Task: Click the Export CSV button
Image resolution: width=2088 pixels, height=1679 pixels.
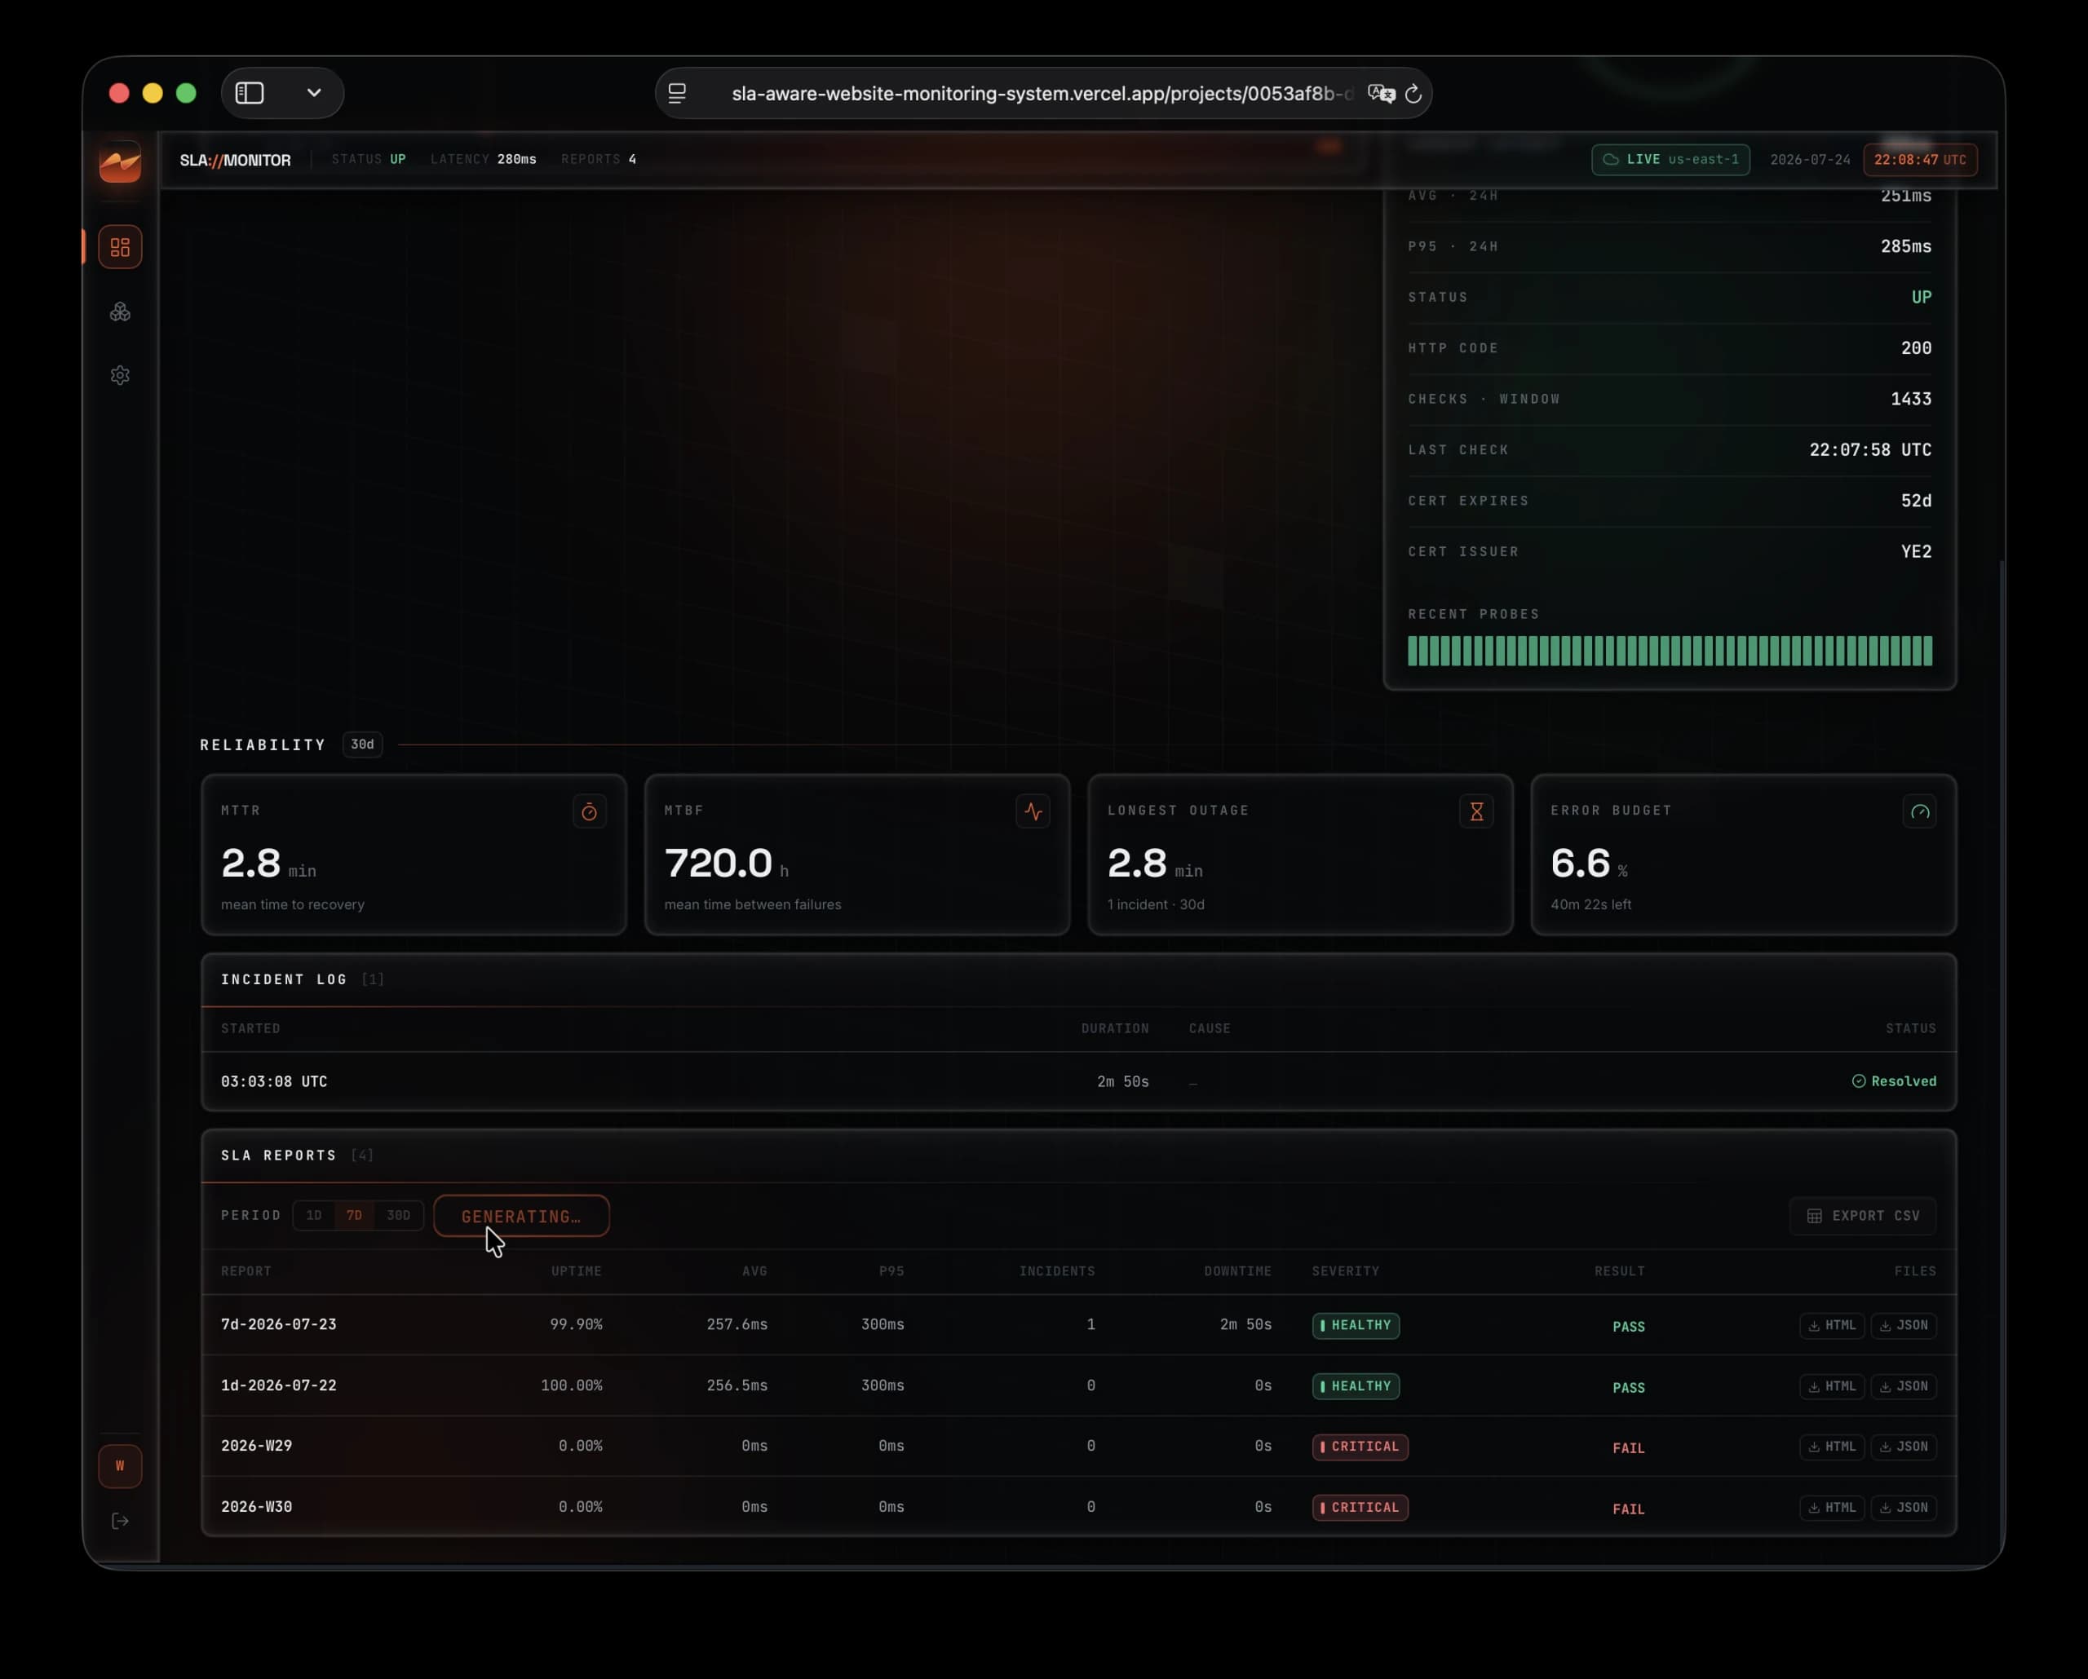Action: [1862, 1216]
